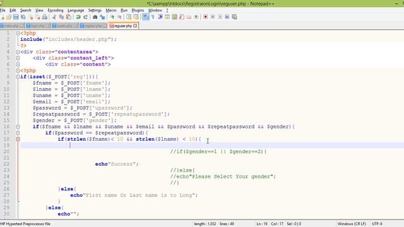Save the current recorded macro icon
The height and width of the screenshot is (227, 404).
coord(234,17)
